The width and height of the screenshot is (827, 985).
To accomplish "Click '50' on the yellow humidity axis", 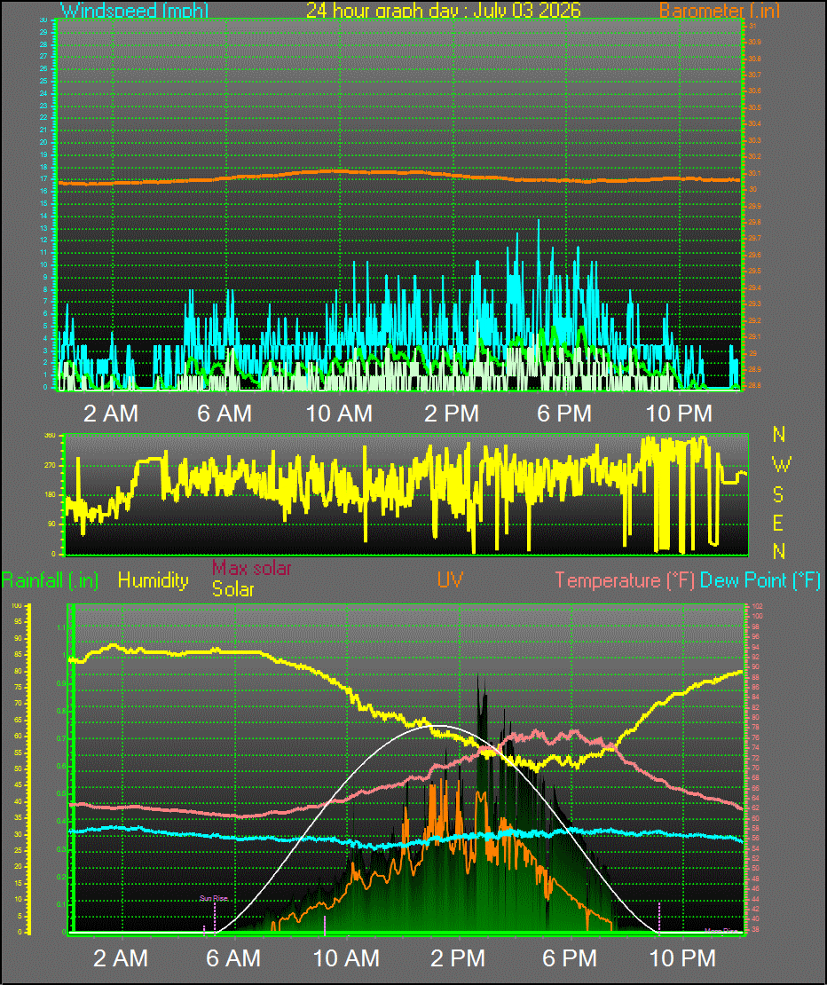I will pyautogui.click(x=19, y=768).
